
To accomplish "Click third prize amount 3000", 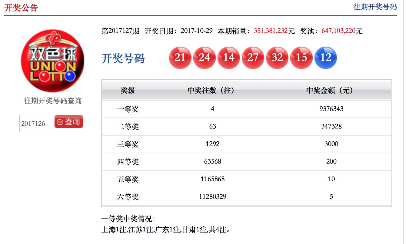I will (331, 144).
